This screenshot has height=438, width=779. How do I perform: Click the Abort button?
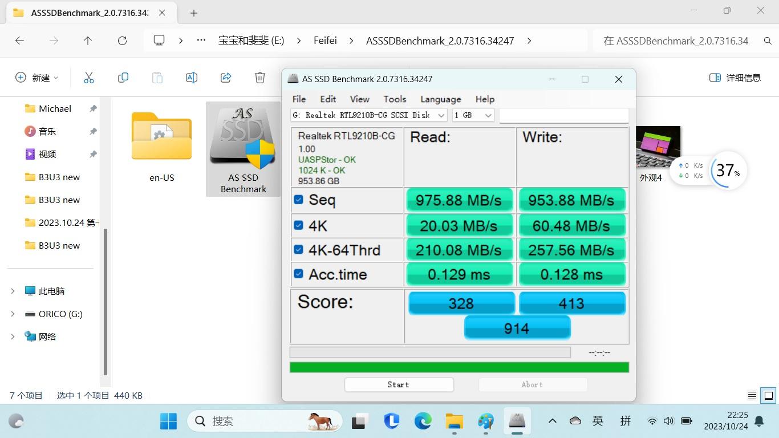533,384
